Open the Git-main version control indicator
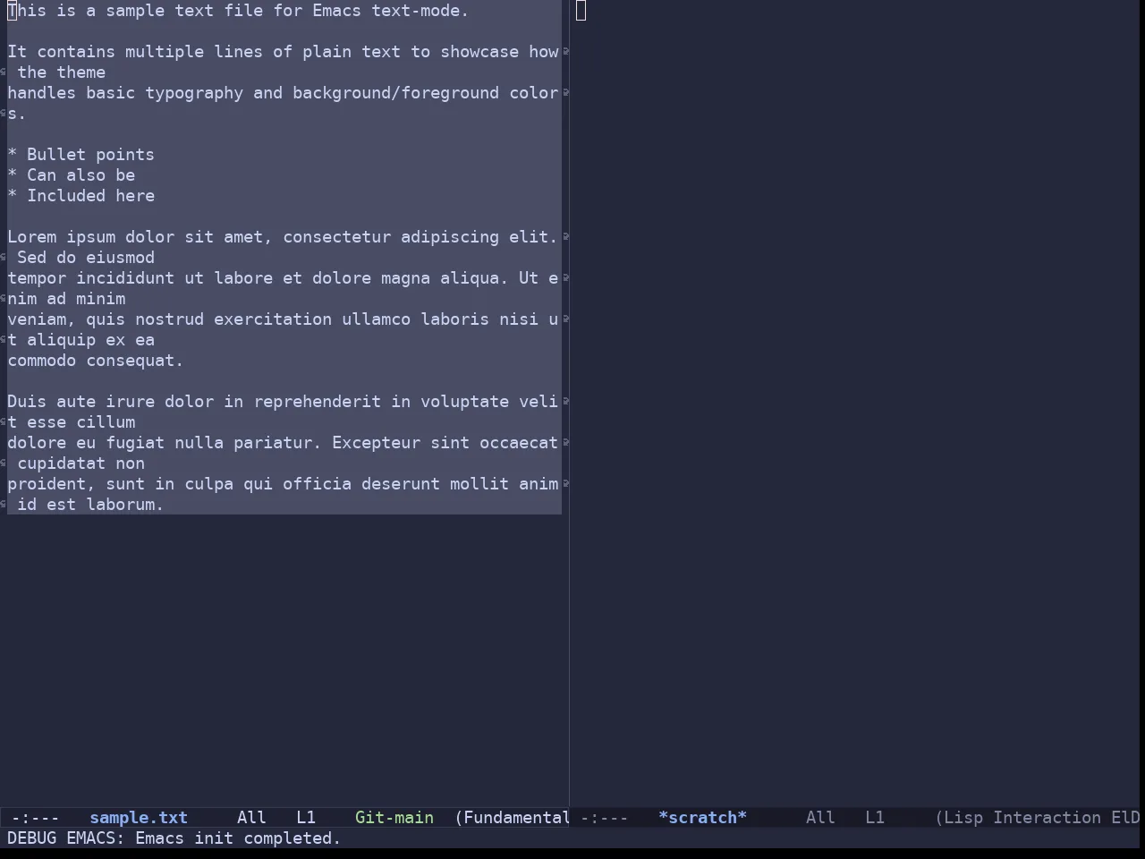This screenshot has height=859, width=1145. coord(394,818)
